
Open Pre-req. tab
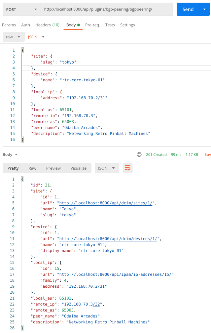click(92, 25)
